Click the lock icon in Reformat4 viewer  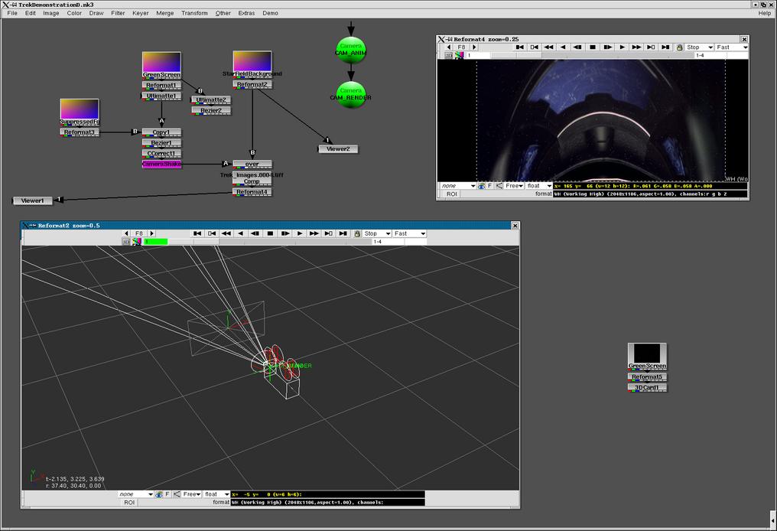(x=679, y=47)
